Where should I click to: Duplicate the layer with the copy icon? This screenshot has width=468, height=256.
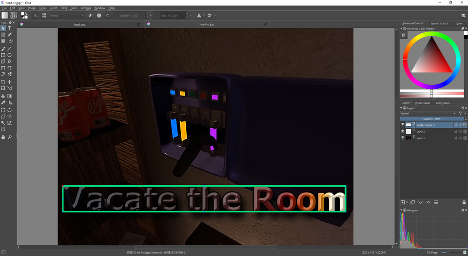[412, 202]
